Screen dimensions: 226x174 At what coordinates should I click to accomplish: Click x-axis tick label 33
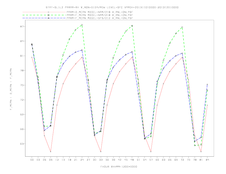pyautogui.click(x=101, y=160)
